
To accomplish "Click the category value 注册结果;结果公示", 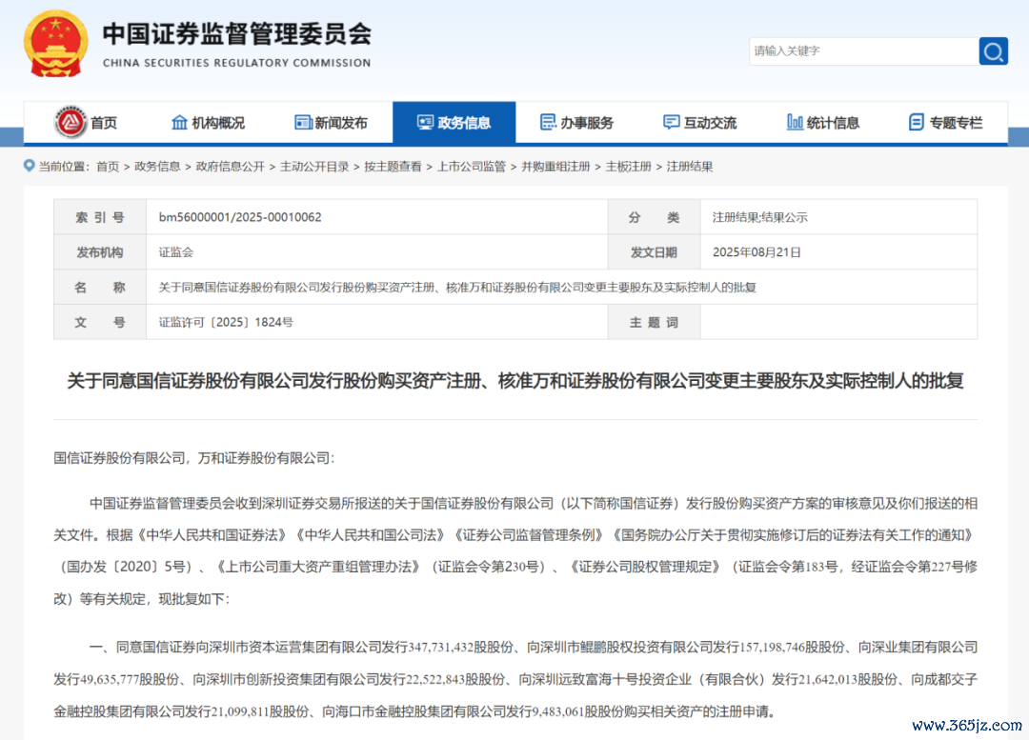I will click(x=760, y=217).
